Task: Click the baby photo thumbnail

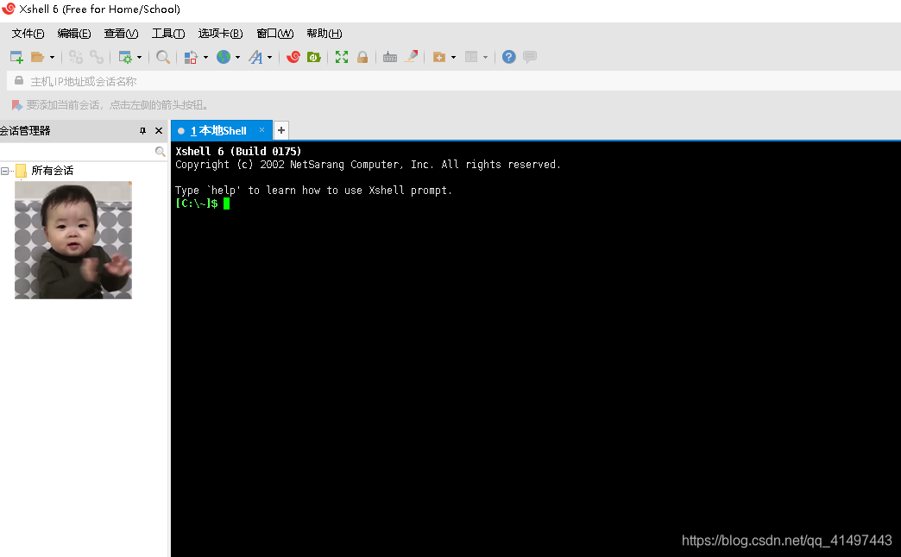Action: 73,240
